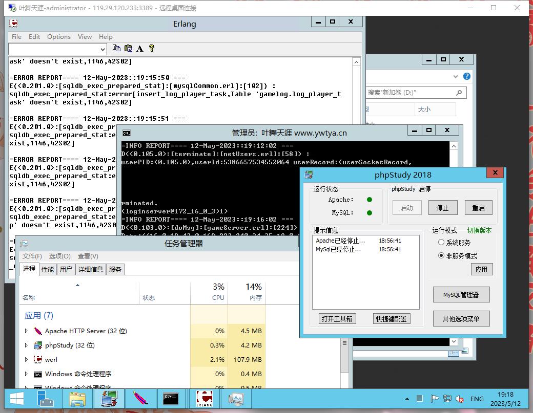Open the Erlang View menu
Image resolution: width=533 pixels, height=413 pixels.
85,37
